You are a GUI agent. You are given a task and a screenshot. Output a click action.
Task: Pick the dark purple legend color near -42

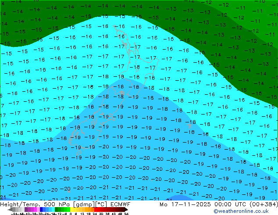tap(26, 209)
